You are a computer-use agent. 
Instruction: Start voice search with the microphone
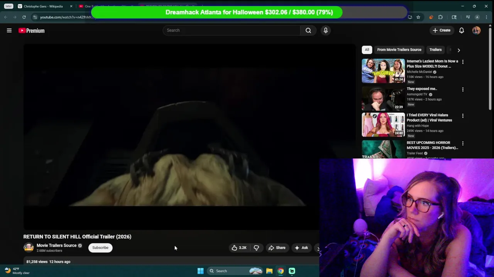(326, 30)
